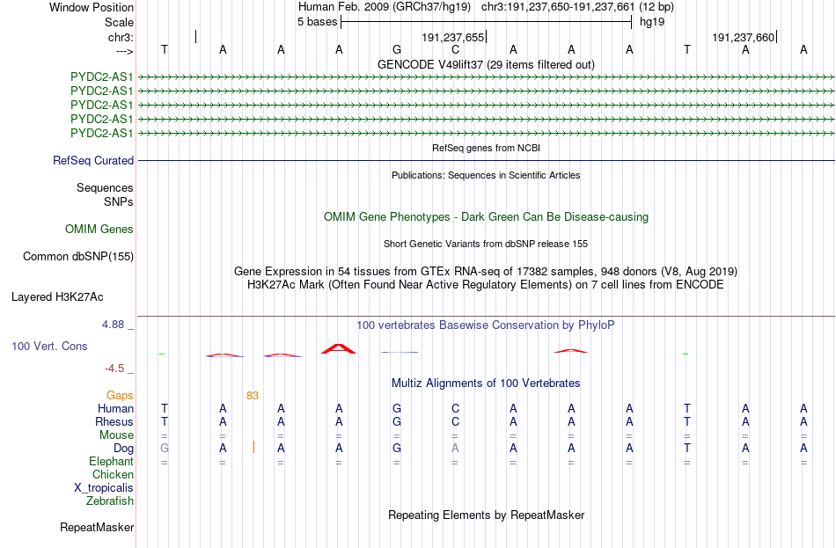The height and width of the screenshot is (548, 836).
Task: Click base G in the reference sequence row
Action: [397, 49]
